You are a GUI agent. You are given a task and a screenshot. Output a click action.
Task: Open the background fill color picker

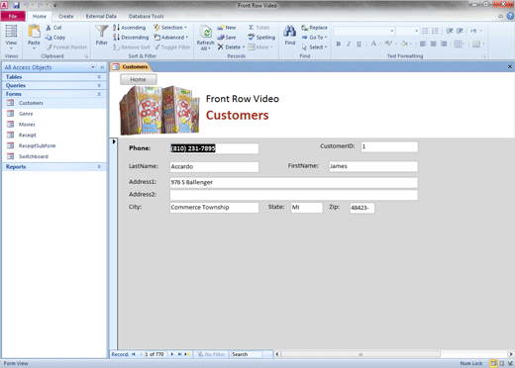[x=411, y=44]
